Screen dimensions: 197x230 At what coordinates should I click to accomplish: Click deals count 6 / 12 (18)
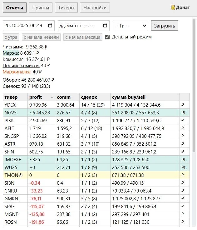pyautogui.click(x=91, y=128)
